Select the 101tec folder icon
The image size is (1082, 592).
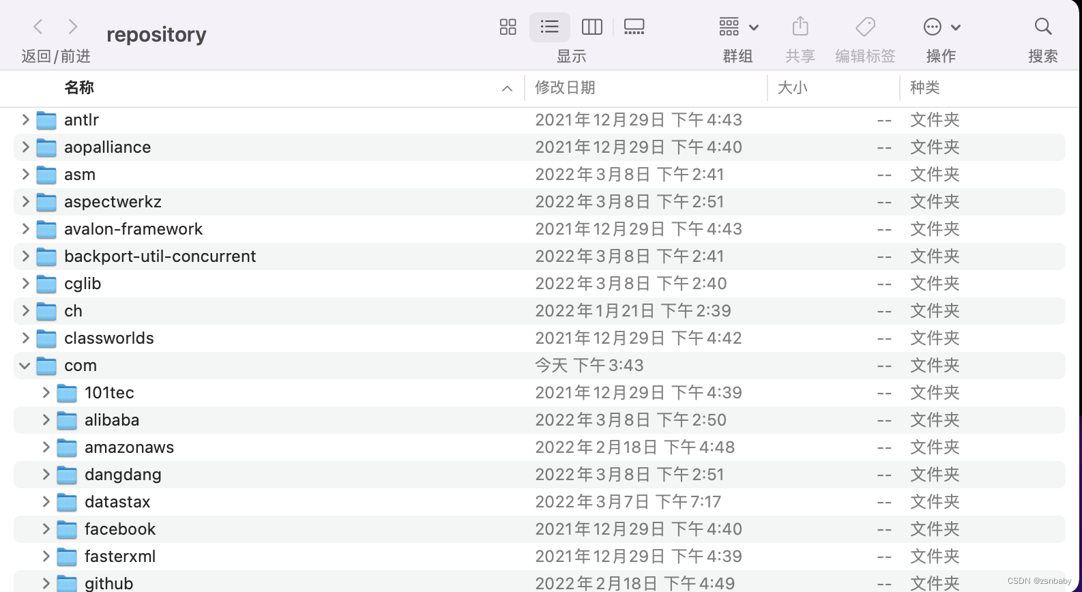67,393
